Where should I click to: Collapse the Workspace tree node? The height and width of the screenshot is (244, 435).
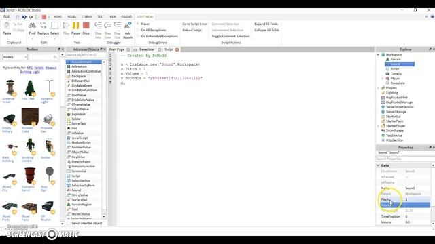coord(378,54)
